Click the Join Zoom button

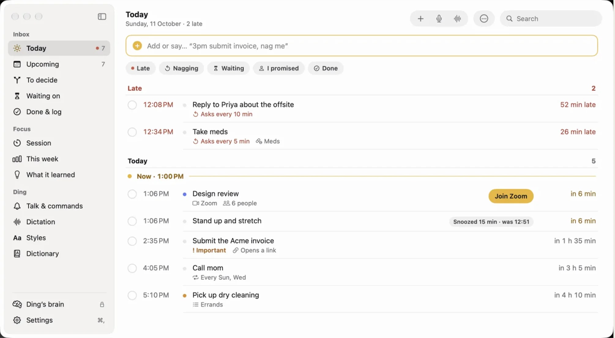(511, 196)
